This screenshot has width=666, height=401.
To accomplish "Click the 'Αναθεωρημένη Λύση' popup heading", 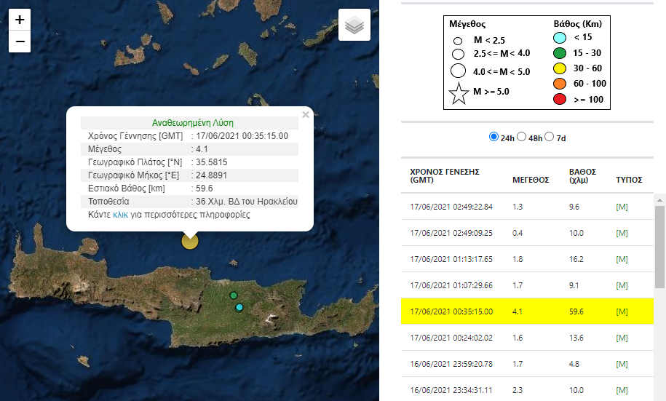I will [193, 123].
